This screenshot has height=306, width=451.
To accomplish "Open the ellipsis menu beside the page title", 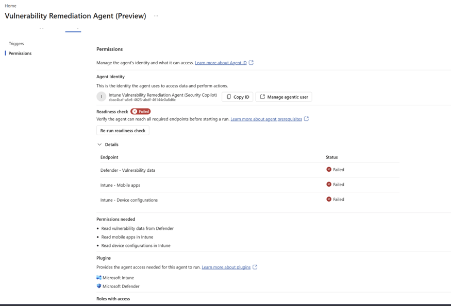I will [156, 16].
